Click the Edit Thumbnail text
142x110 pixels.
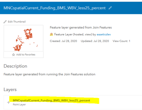click(17, 22)
